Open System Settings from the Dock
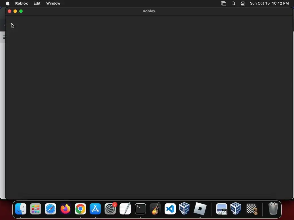Viewport: 294px width, 220px height. pyautogui.click(x=110, y=209)
